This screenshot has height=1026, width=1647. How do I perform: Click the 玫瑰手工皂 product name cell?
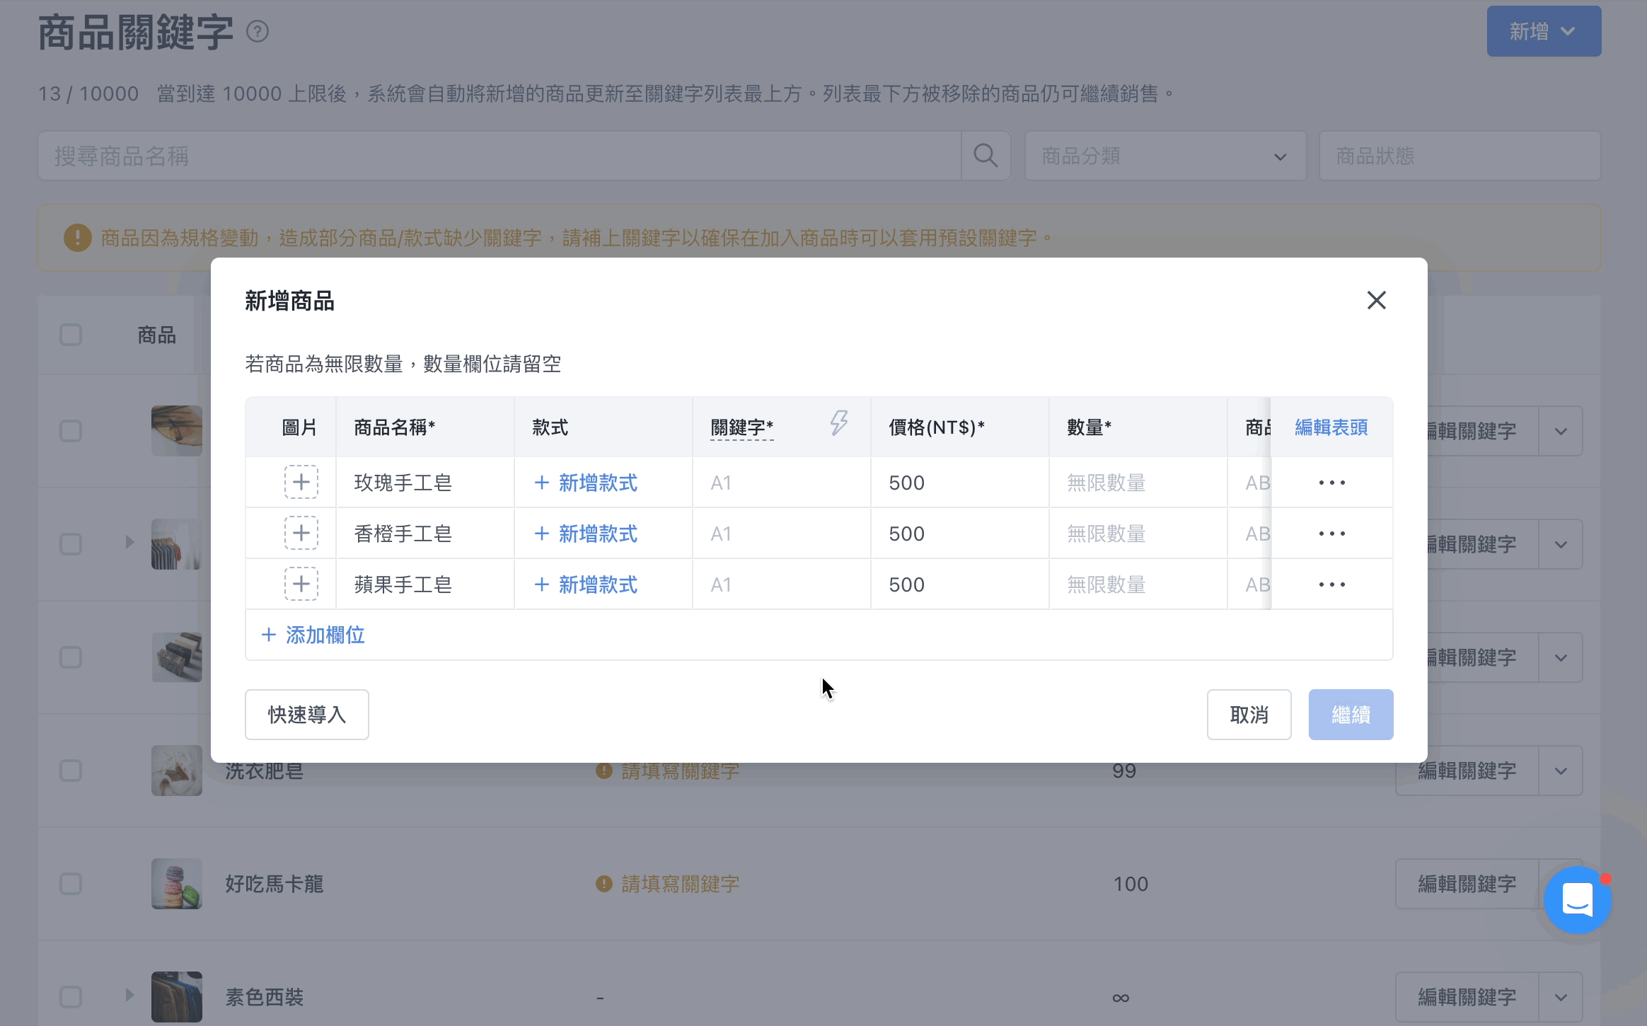click(x=424, y=483)
